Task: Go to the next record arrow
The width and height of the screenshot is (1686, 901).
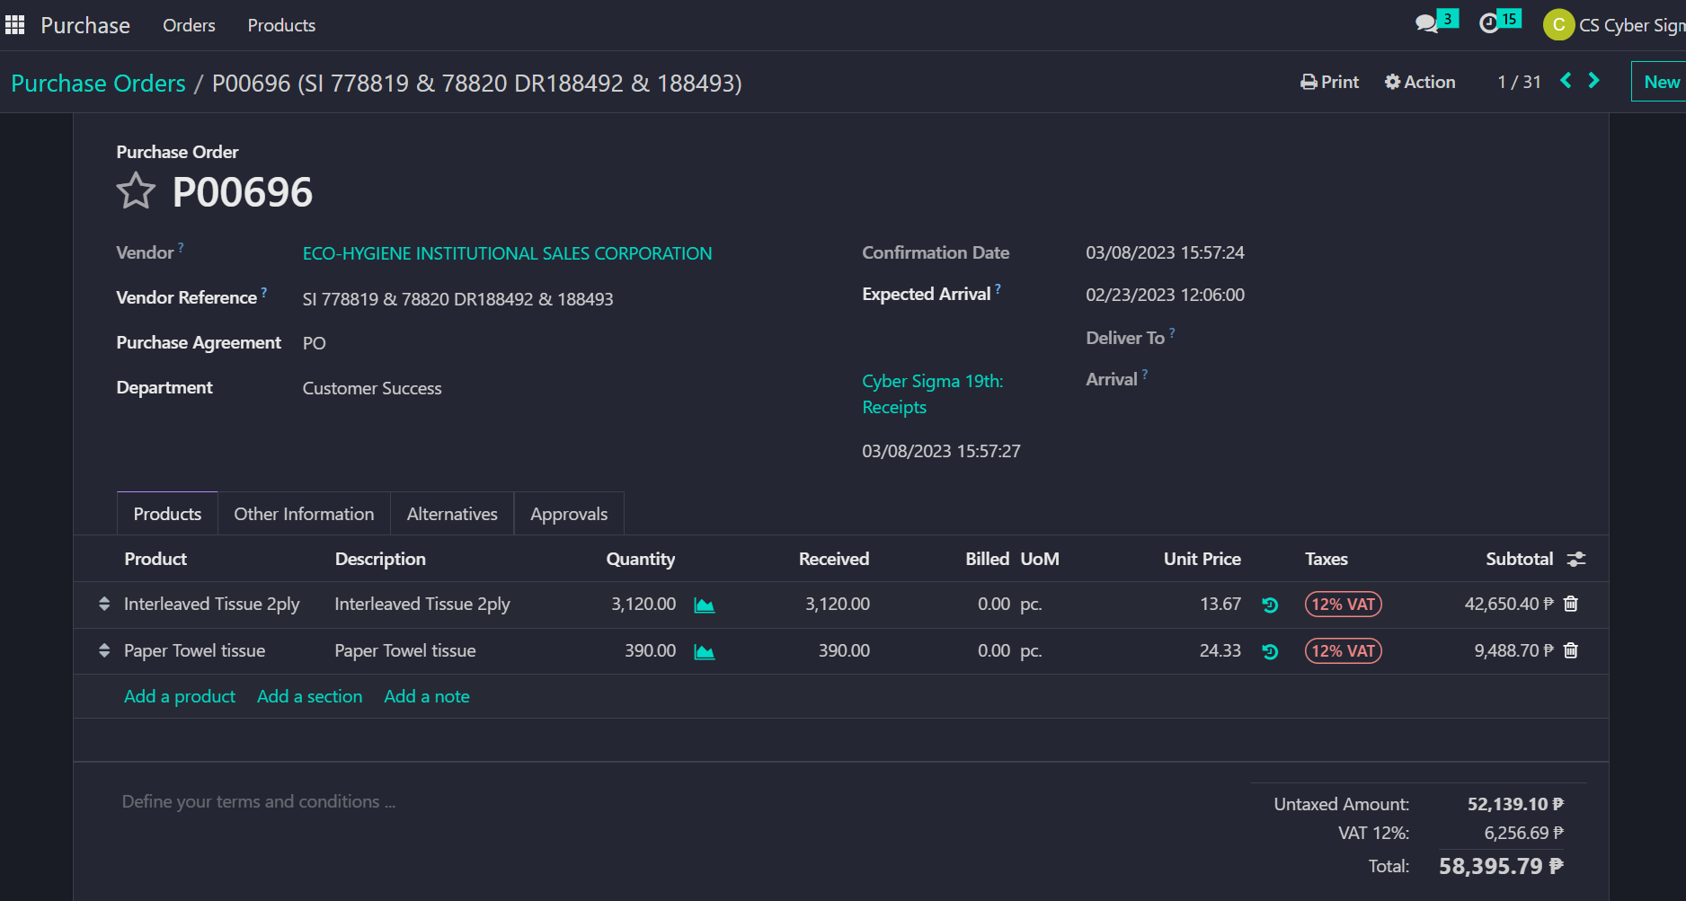Action: coord(1594,81)
